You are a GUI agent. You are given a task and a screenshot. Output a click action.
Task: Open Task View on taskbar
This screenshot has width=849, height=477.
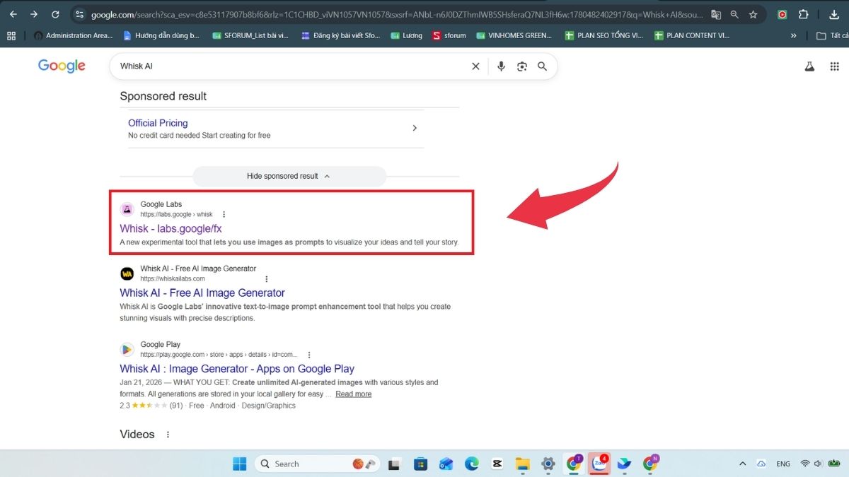395,464
